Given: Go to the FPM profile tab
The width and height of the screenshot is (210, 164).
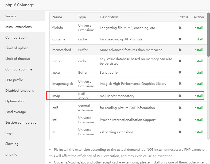Looking at the screenshot, I should pos(14,80).
